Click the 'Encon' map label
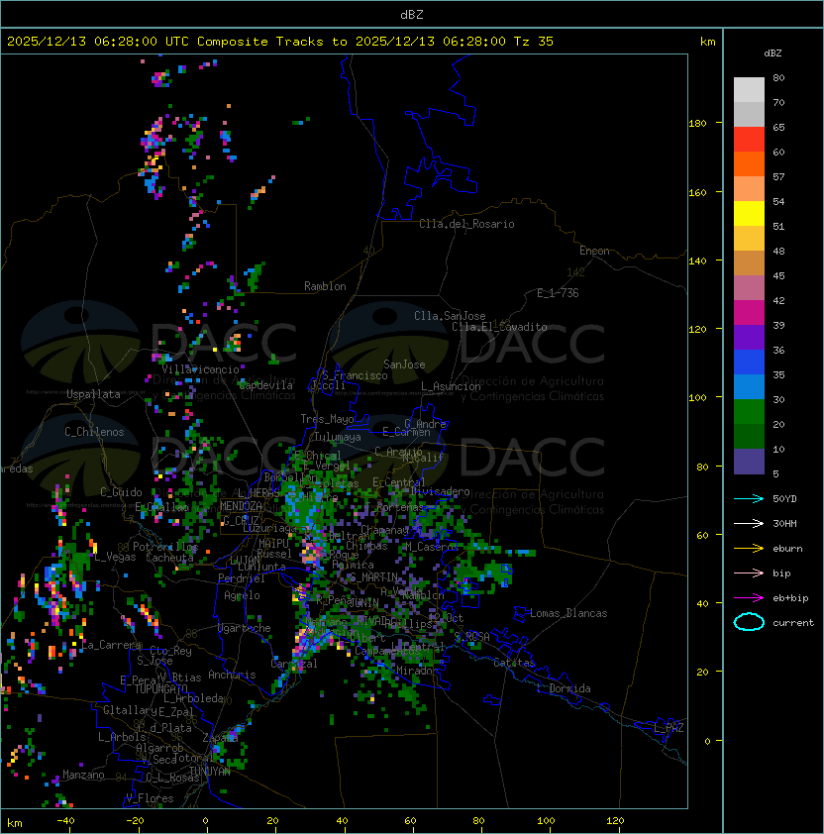Image resolution: width=824 pixels, height=834 pixels. tap(594, 251)
